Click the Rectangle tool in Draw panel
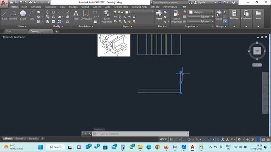The image size is (271, 152). 39,12
